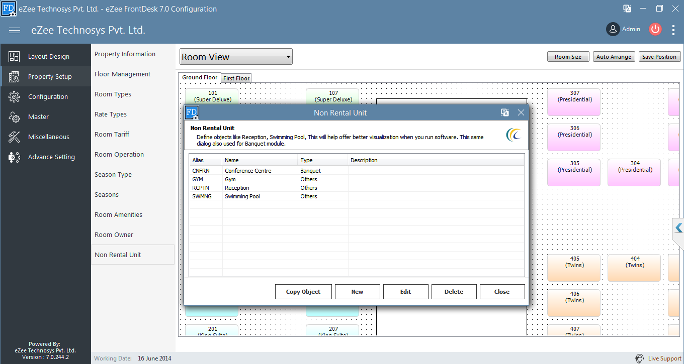The width and height of the screenshot is (684, 364).
Task: Click the Copy Object button
Action: pos(303,292)
